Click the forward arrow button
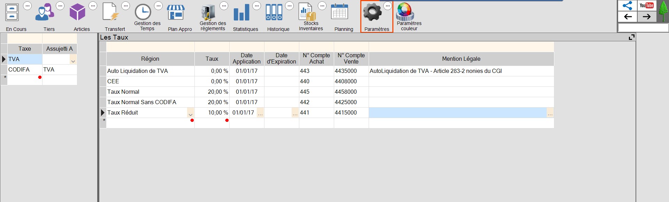 pyautogui.click(x=646, y=16)
